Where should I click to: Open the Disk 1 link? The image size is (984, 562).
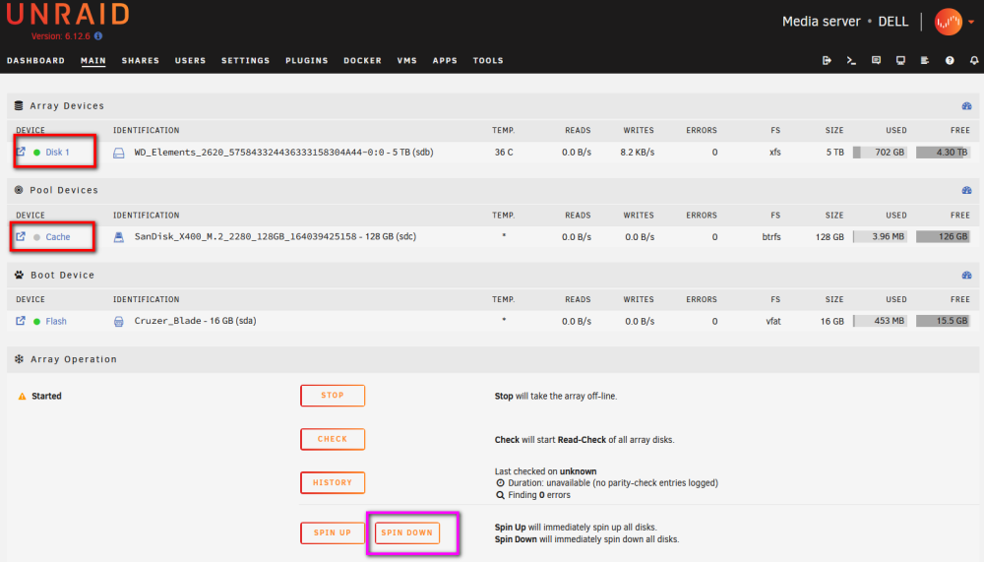[57, 153]
